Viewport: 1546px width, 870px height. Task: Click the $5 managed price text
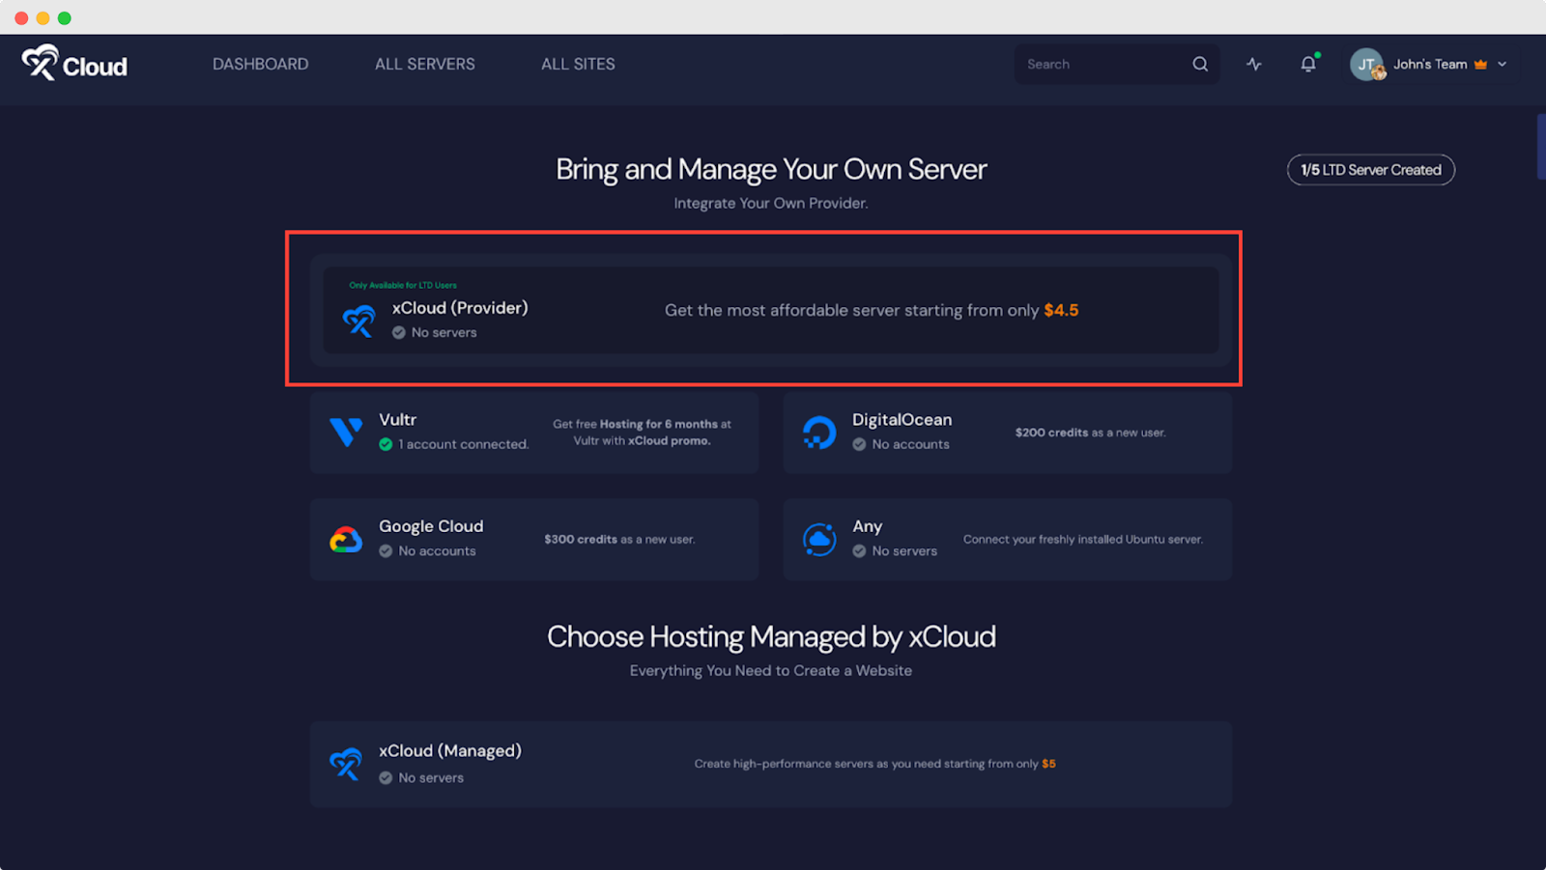coord(1048,764)
